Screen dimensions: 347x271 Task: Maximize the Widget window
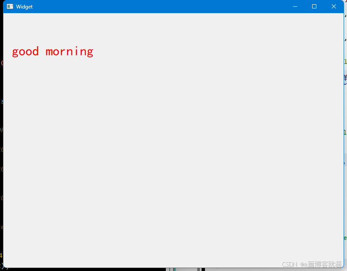coord(314,7)
